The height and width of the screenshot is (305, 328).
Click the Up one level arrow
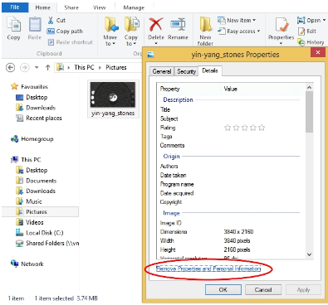point(47,67)
